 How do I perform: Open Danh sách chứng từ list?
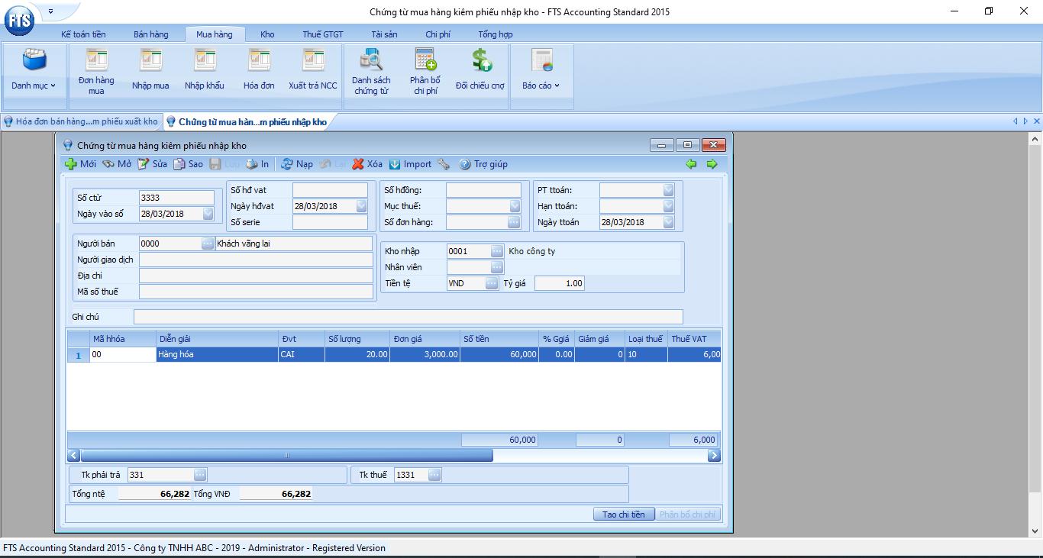[371, 71]
